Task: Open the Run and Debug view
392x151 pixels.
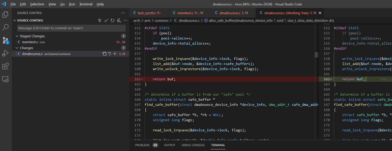Action: 6,53
